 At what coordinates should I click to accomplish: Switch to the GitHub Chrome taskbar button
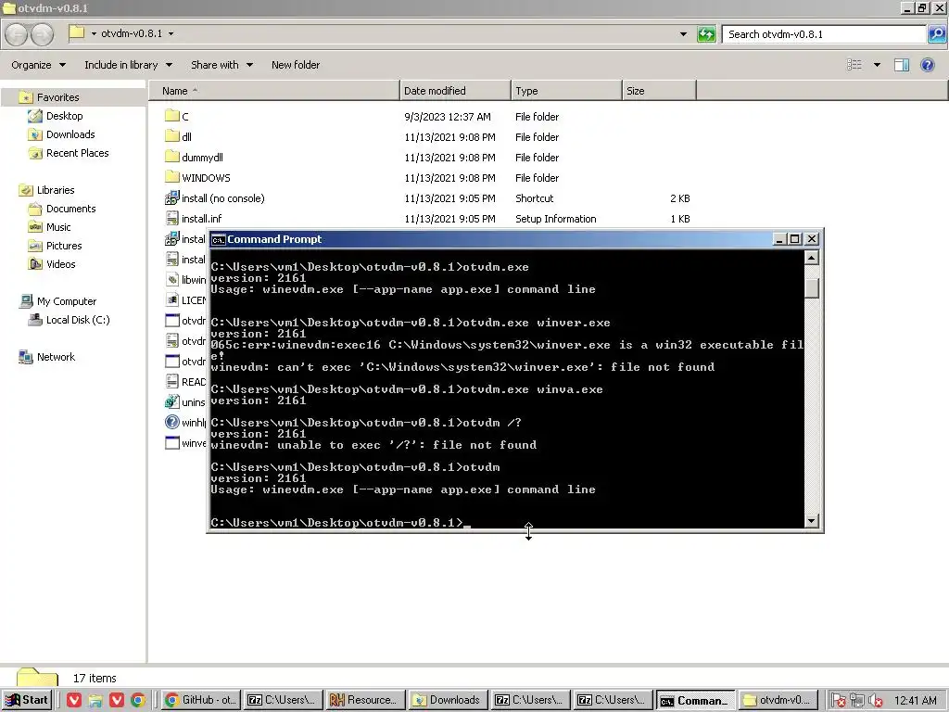[x=201, y=700]
